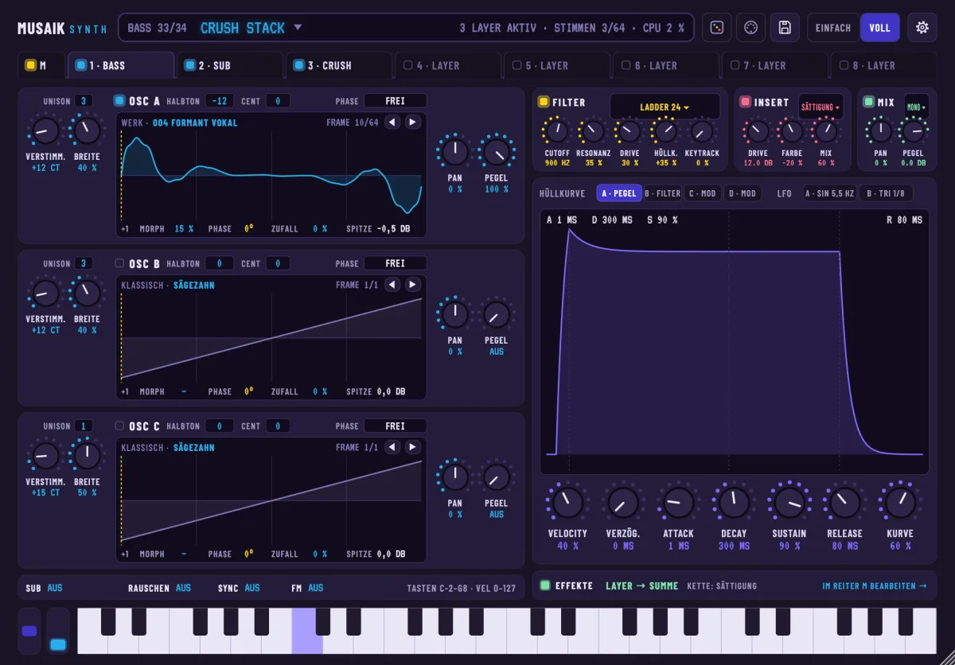Image resolution: width=955 pixels, height=665 pixels.
Task: Click the filter Resonanz knob
Action: coord(593,131)
